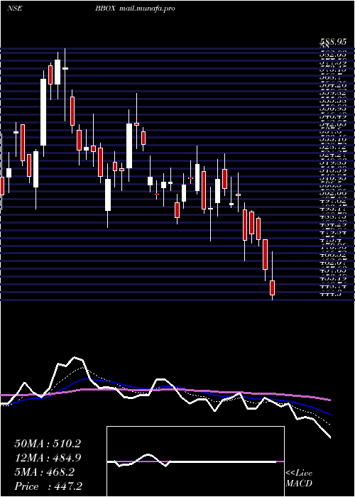Click the 588.95 top price label

pos(333,41)
